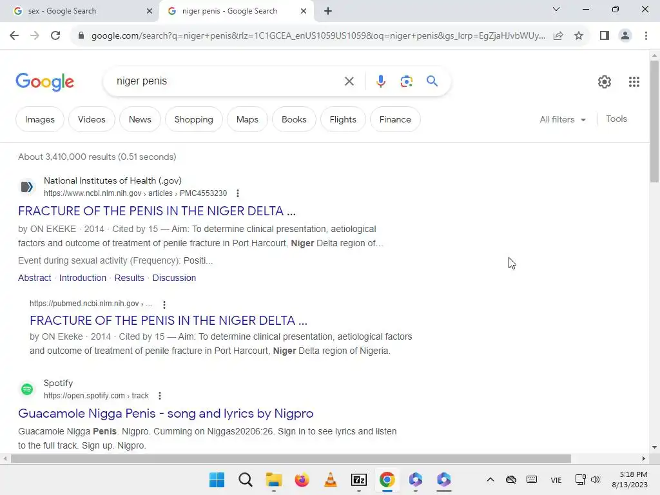This screenshot has height=495, width=660.
Task: Filter results by Finance
Action: 395,119
